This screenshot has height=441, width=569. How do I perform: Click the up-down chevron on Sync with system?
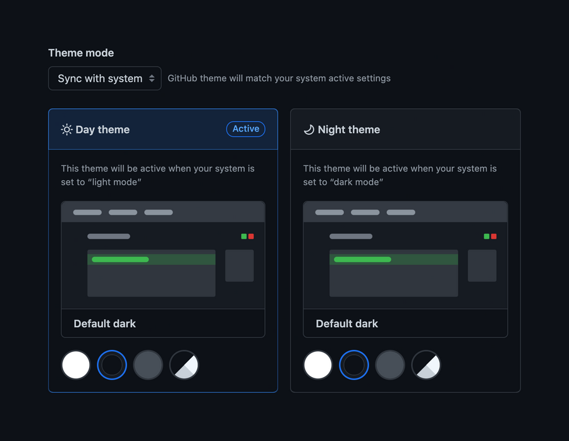tap(152, 78)
